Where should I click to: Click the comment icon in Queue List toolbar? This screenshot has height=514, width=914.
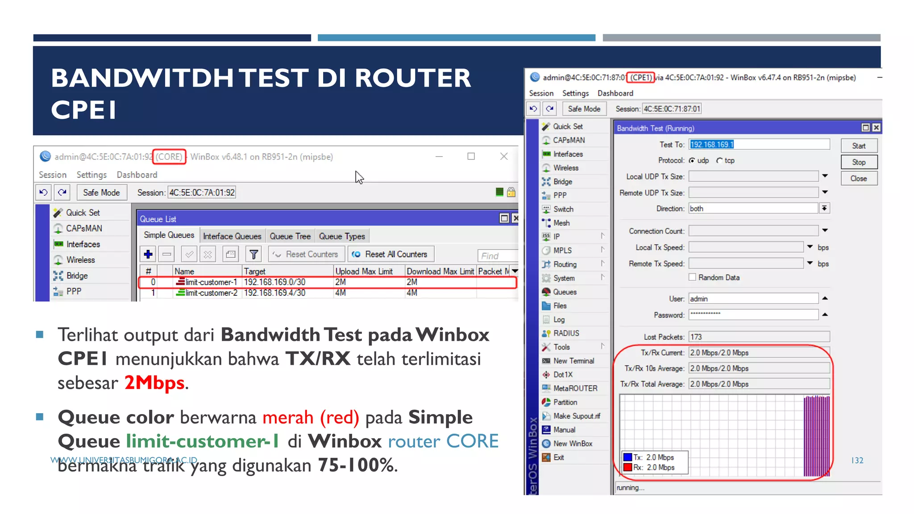click(230, 254)
